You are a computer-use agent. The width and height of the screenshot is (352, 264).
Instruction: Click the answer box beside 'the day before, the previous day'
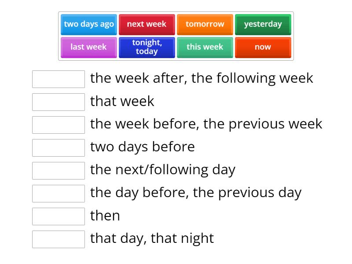tap(59, 194)
